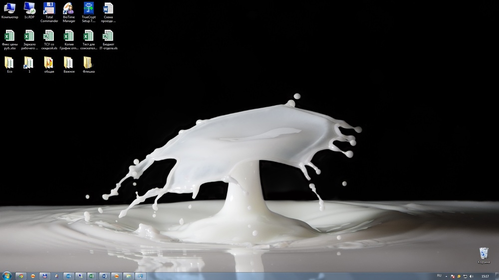Viewport: 499px width, 280px height.
Task: Select the Total Commander desktop shortcut
Action: tap(49, 9)
